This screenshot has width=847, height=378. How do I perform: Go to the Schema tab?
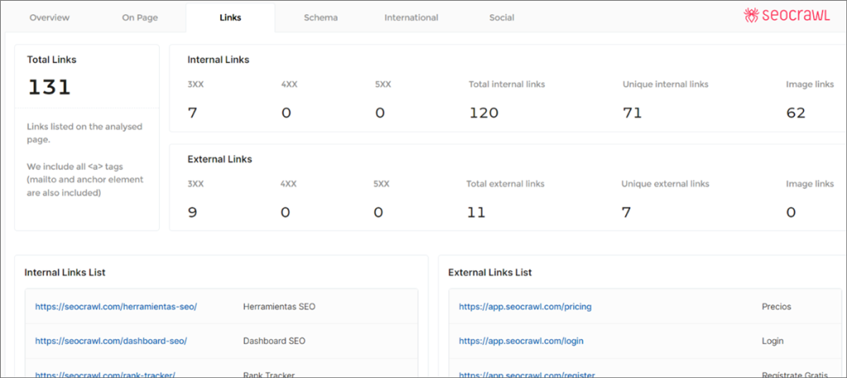coord(321,17)
